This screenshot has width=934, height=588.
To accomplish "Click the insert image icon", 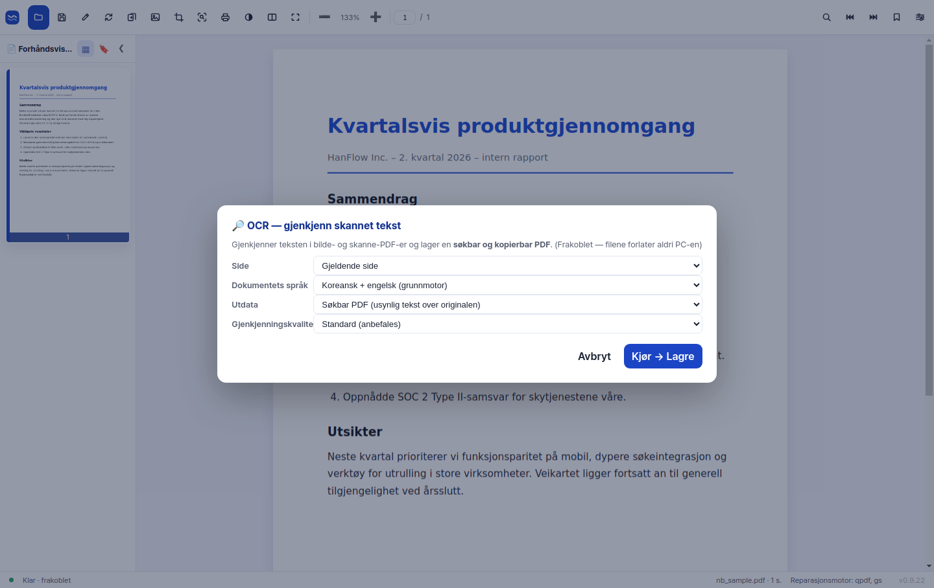I will pos(155,17).
